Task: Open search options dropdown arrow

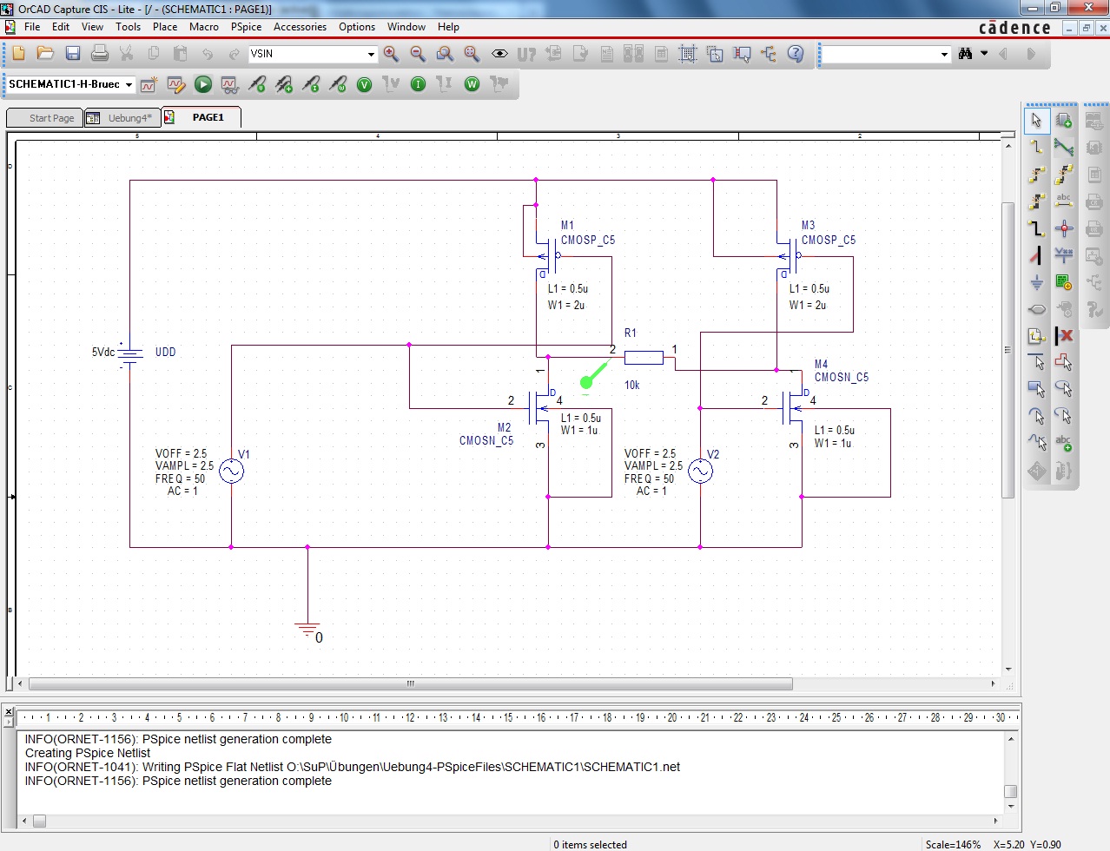Action: pyautogui.click(x=984, y=54)
